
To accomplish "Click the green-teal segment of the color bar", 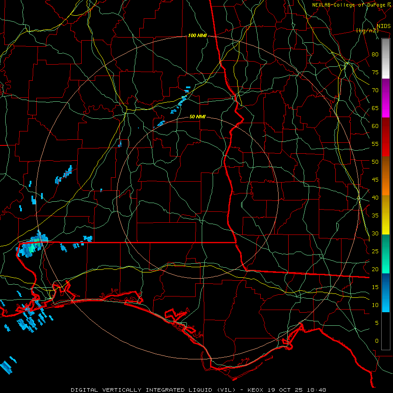I will coord(386,254).
